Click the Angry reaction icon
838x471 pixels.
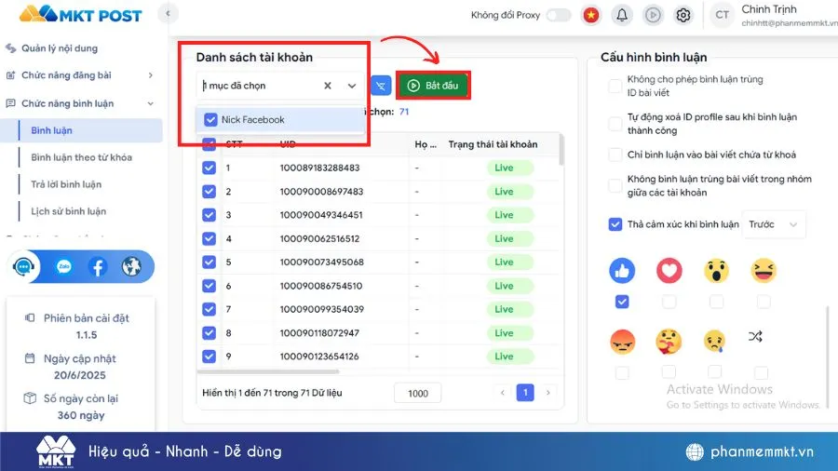click(622, 342)
